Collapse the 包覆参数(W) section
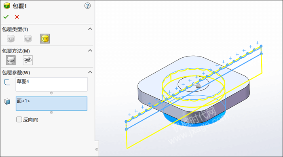This screenshot has width=283, height=157. coord(90,72)
